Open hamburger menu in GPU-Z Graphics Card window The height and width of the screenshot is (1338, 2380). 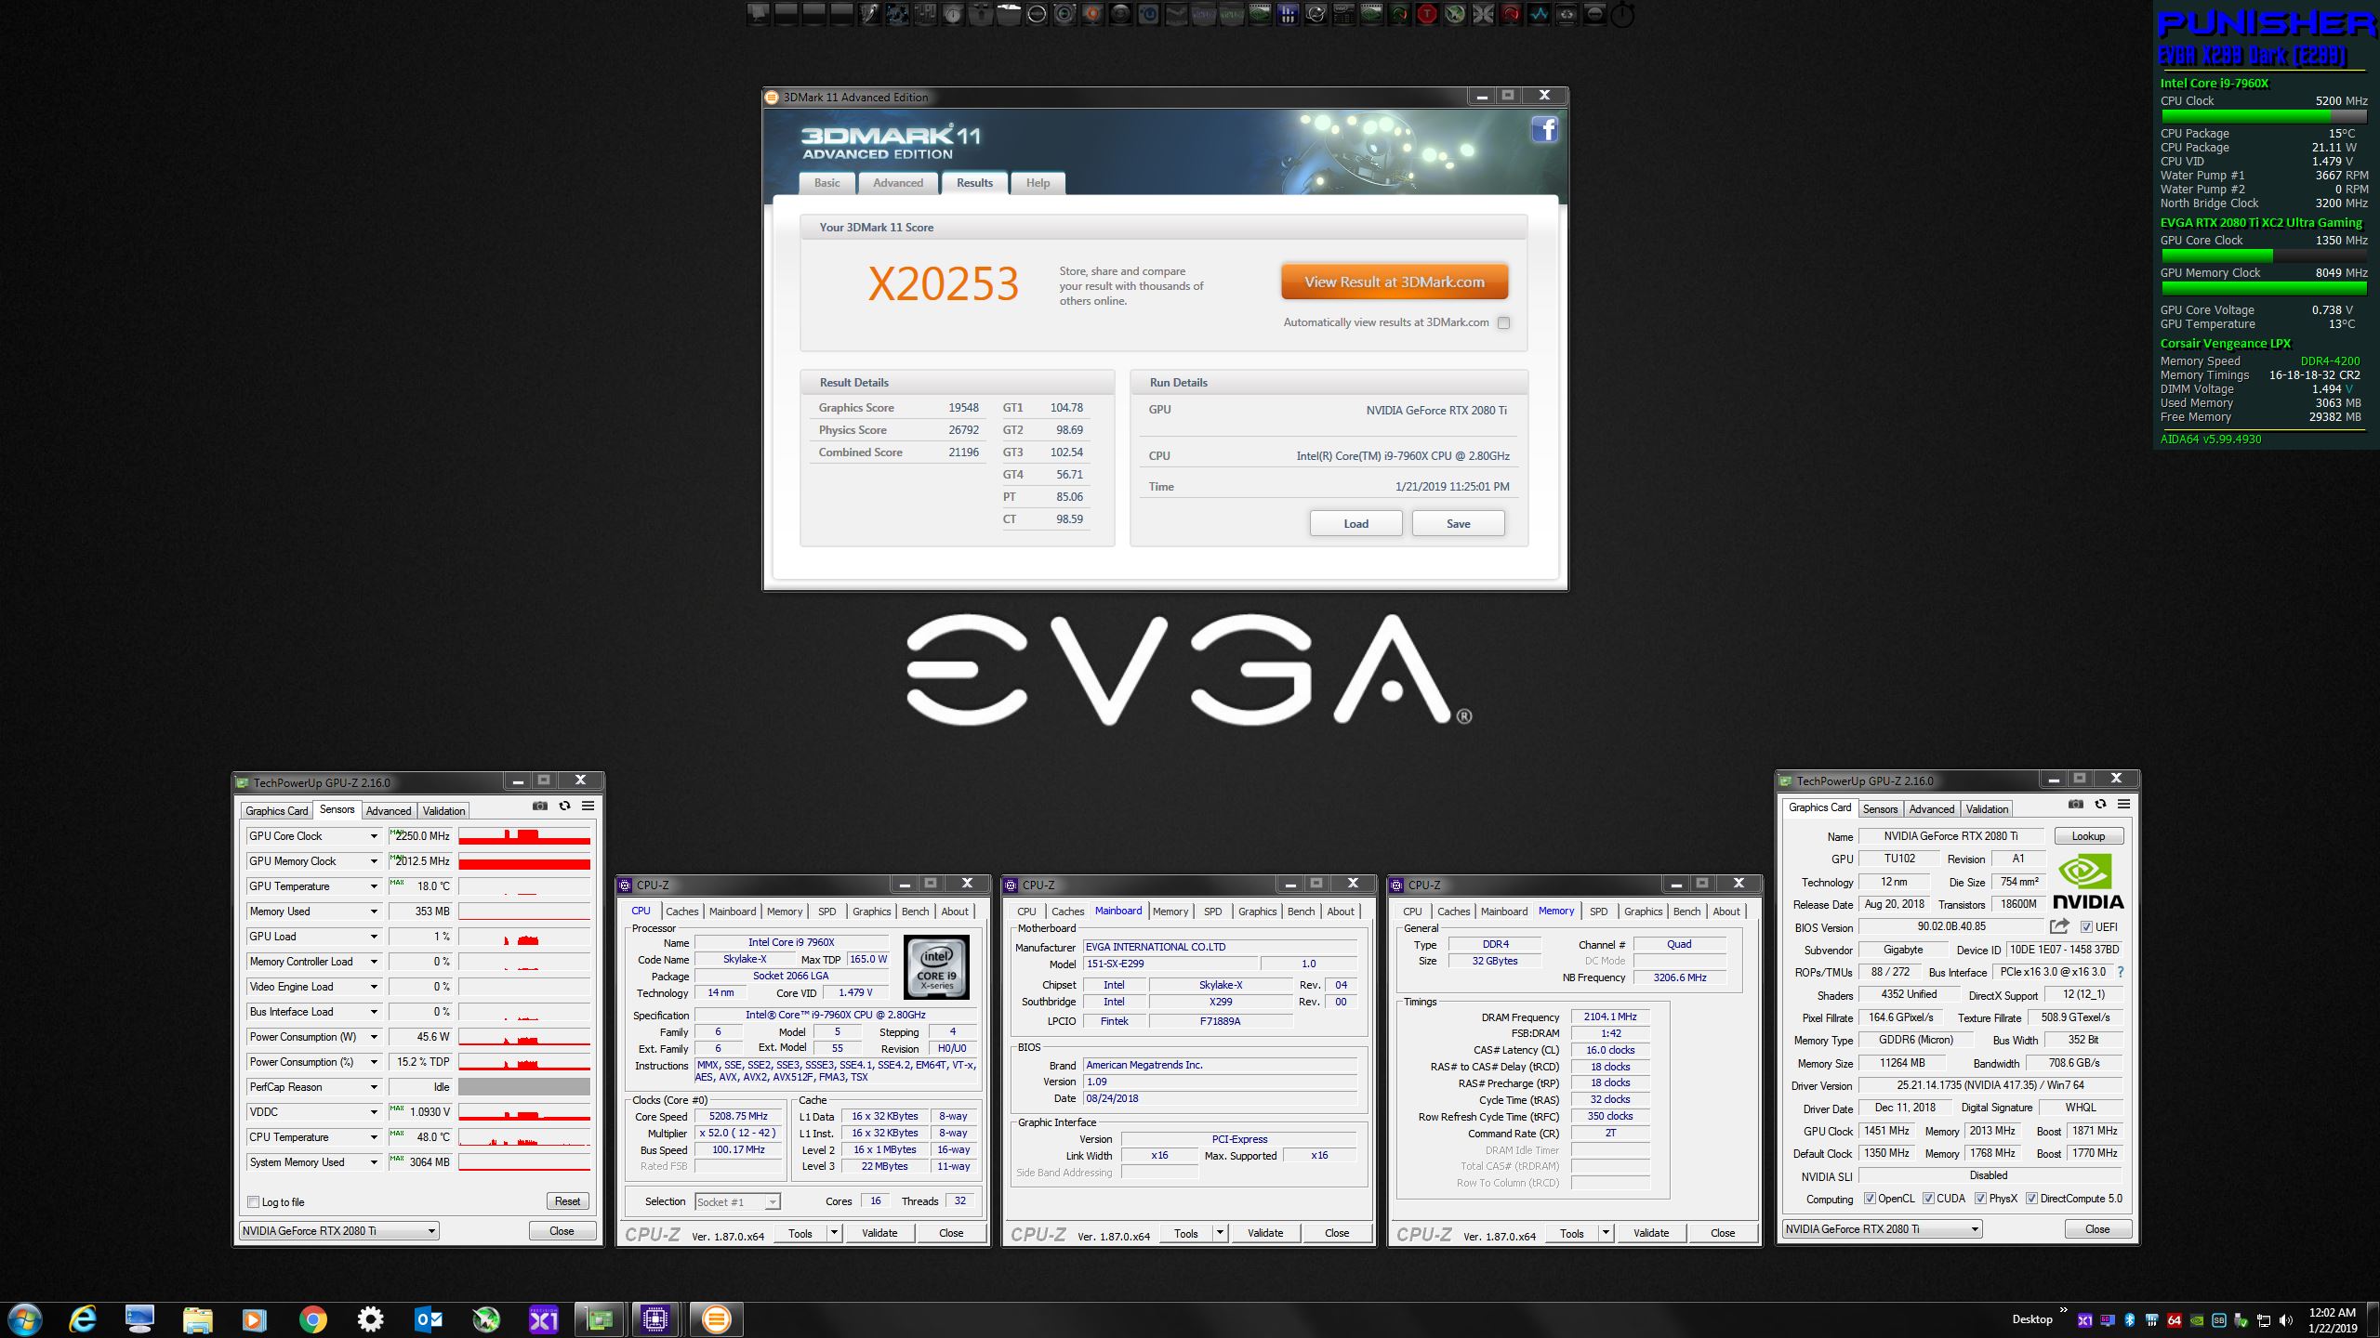[x=2123, y=804]
